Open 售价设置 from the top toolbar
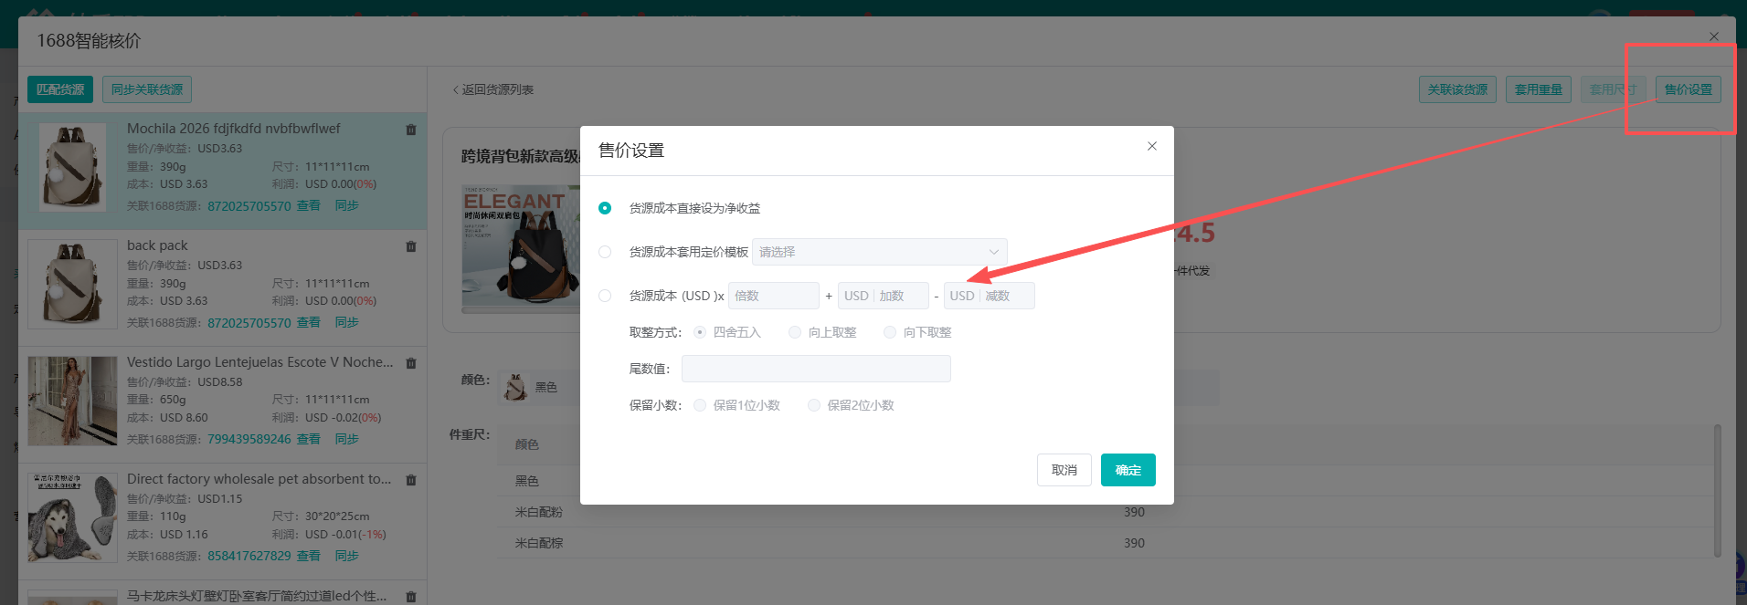 [x=1689, y=89]
